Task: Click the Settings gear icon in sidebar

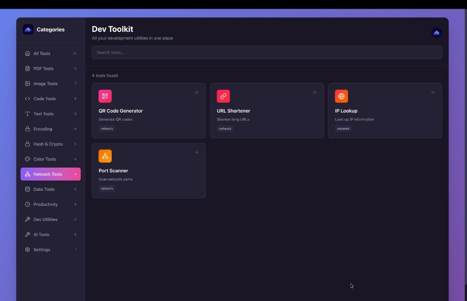Action: [x=28, y=250]
